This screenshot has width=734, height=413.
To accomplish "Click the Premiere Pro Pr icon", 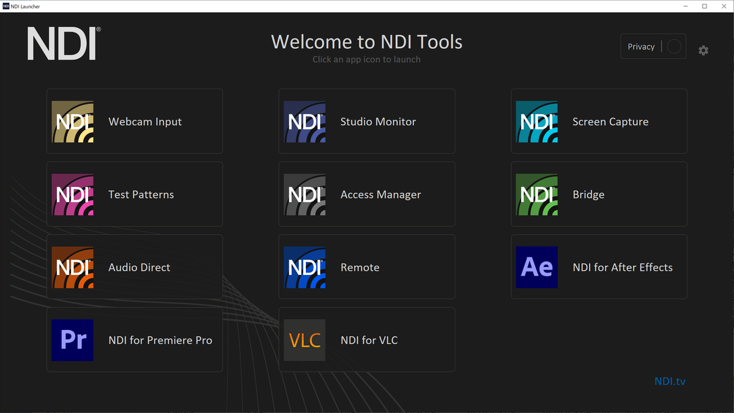I will [x=72, y=340].
